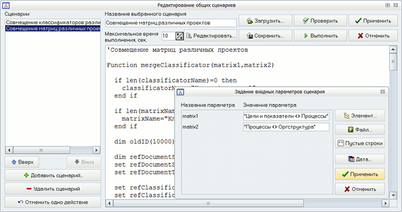Click the Дата button

tap(360, 159)
